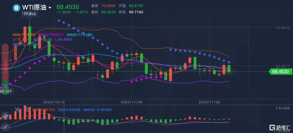The image size is (293, 133).
Task: Click the -1.2630 price change value
Action: click(x=64, y=12)
